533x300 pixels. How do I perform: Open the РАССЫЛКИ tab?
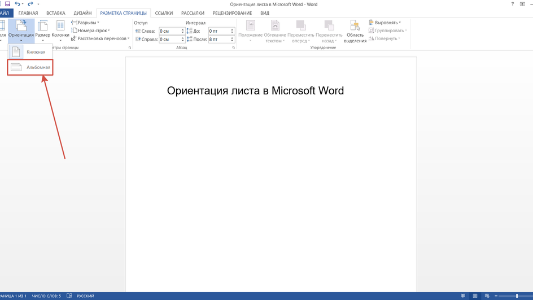pos(193,13)
